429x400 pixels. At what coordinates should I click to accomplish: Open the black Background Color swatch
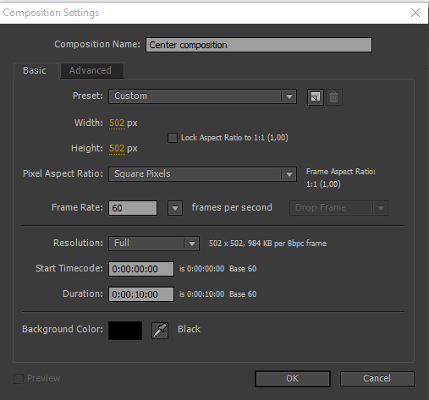pos(125,331)
